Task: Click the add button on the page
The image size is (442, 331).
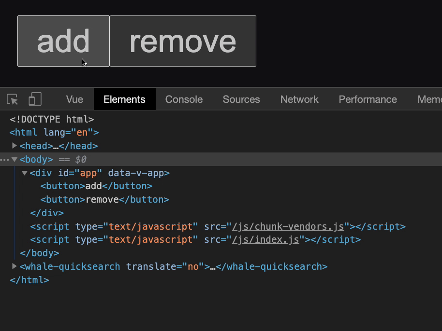Action: [63, 41]
